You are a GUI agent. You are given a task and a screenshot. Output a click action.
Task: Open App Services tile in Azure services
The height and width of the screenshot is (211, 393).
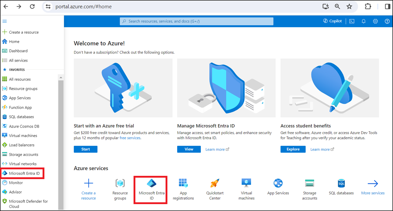[x=278, y=187]
